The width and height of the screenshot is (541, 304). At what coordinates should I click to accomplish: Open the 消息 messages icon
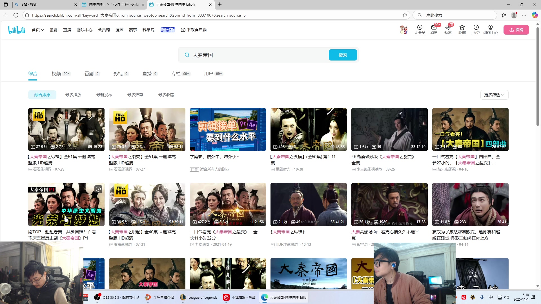click(x=434, y=30)
